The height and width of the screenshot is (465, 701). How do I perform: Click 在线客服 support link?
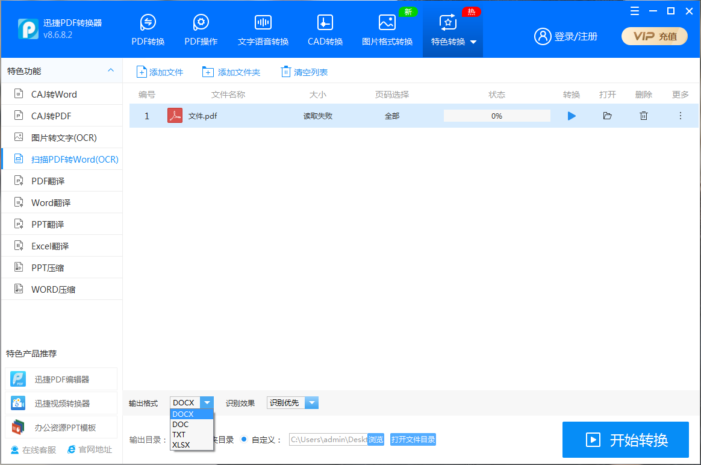pyautogui.click(x=34, y=450)
